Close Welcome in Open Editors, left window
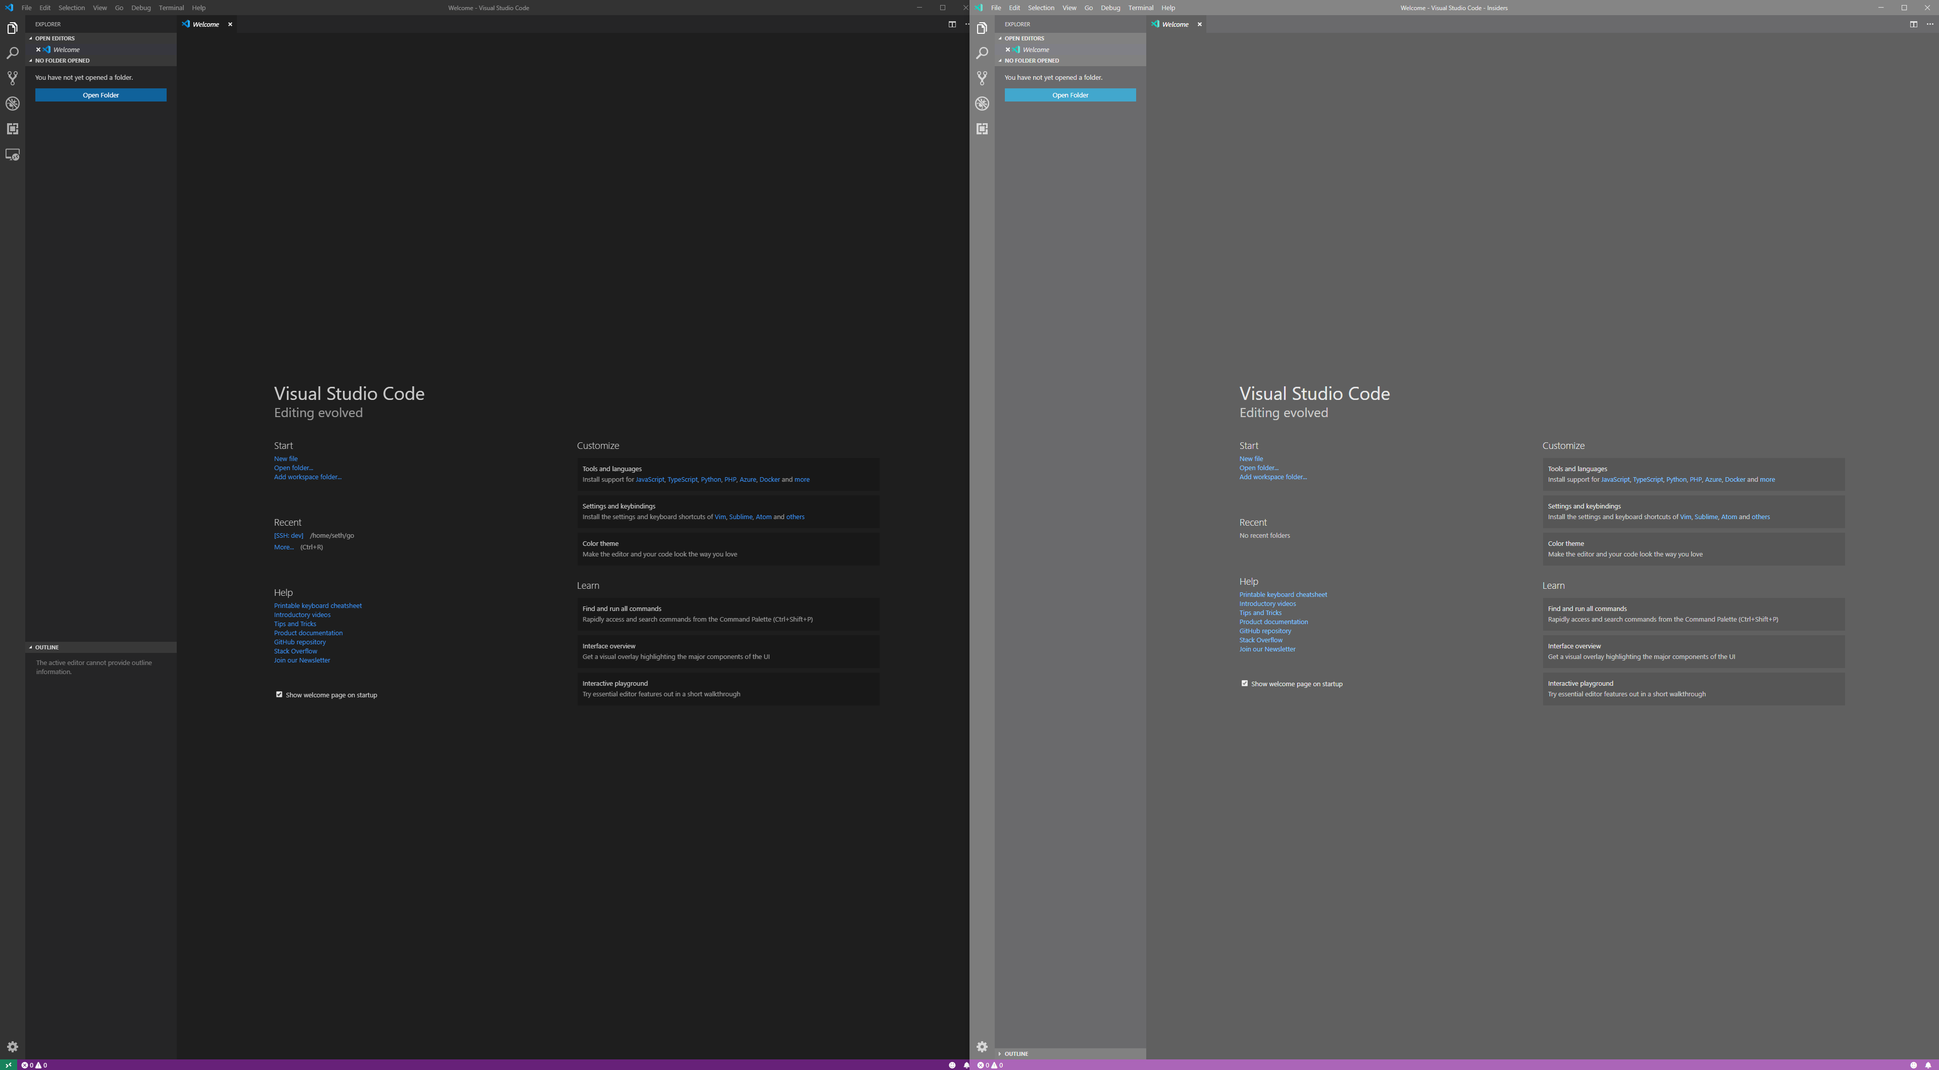Image resolution: width=1939 pixels, height=1070 pixels. coord(38,49)
